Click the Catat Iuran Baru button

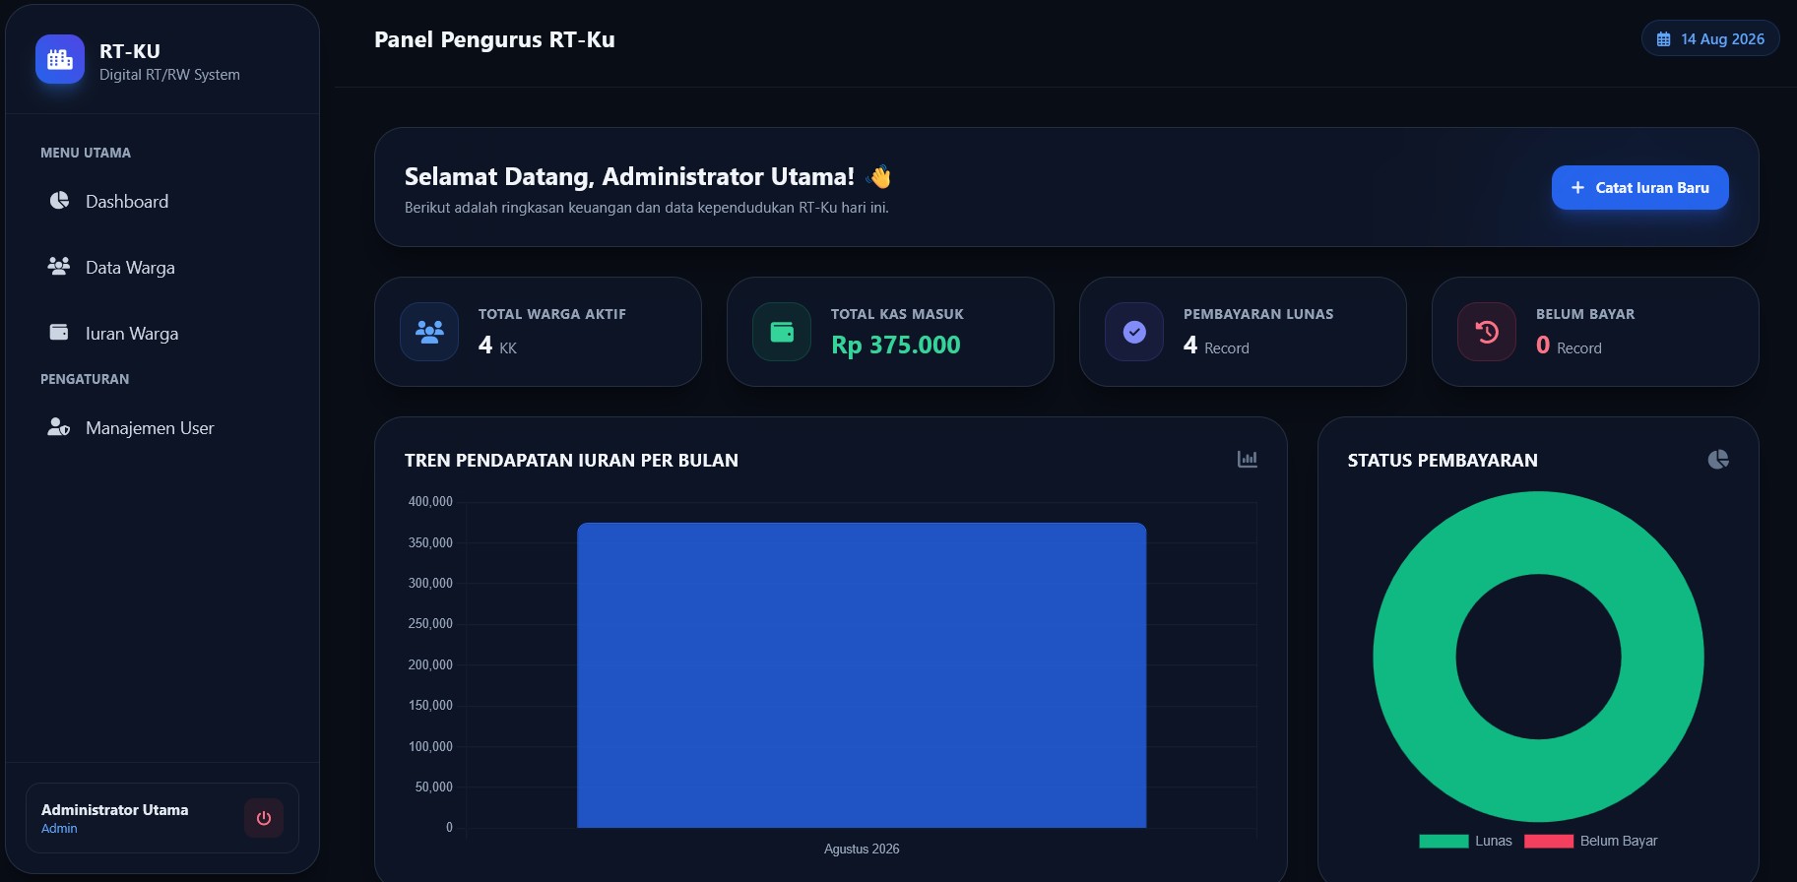click(1640, 187)
